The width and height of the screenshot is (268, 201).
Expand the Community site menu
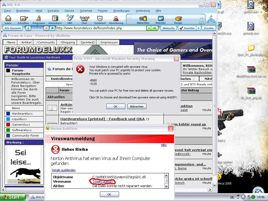tap(45, 42)
